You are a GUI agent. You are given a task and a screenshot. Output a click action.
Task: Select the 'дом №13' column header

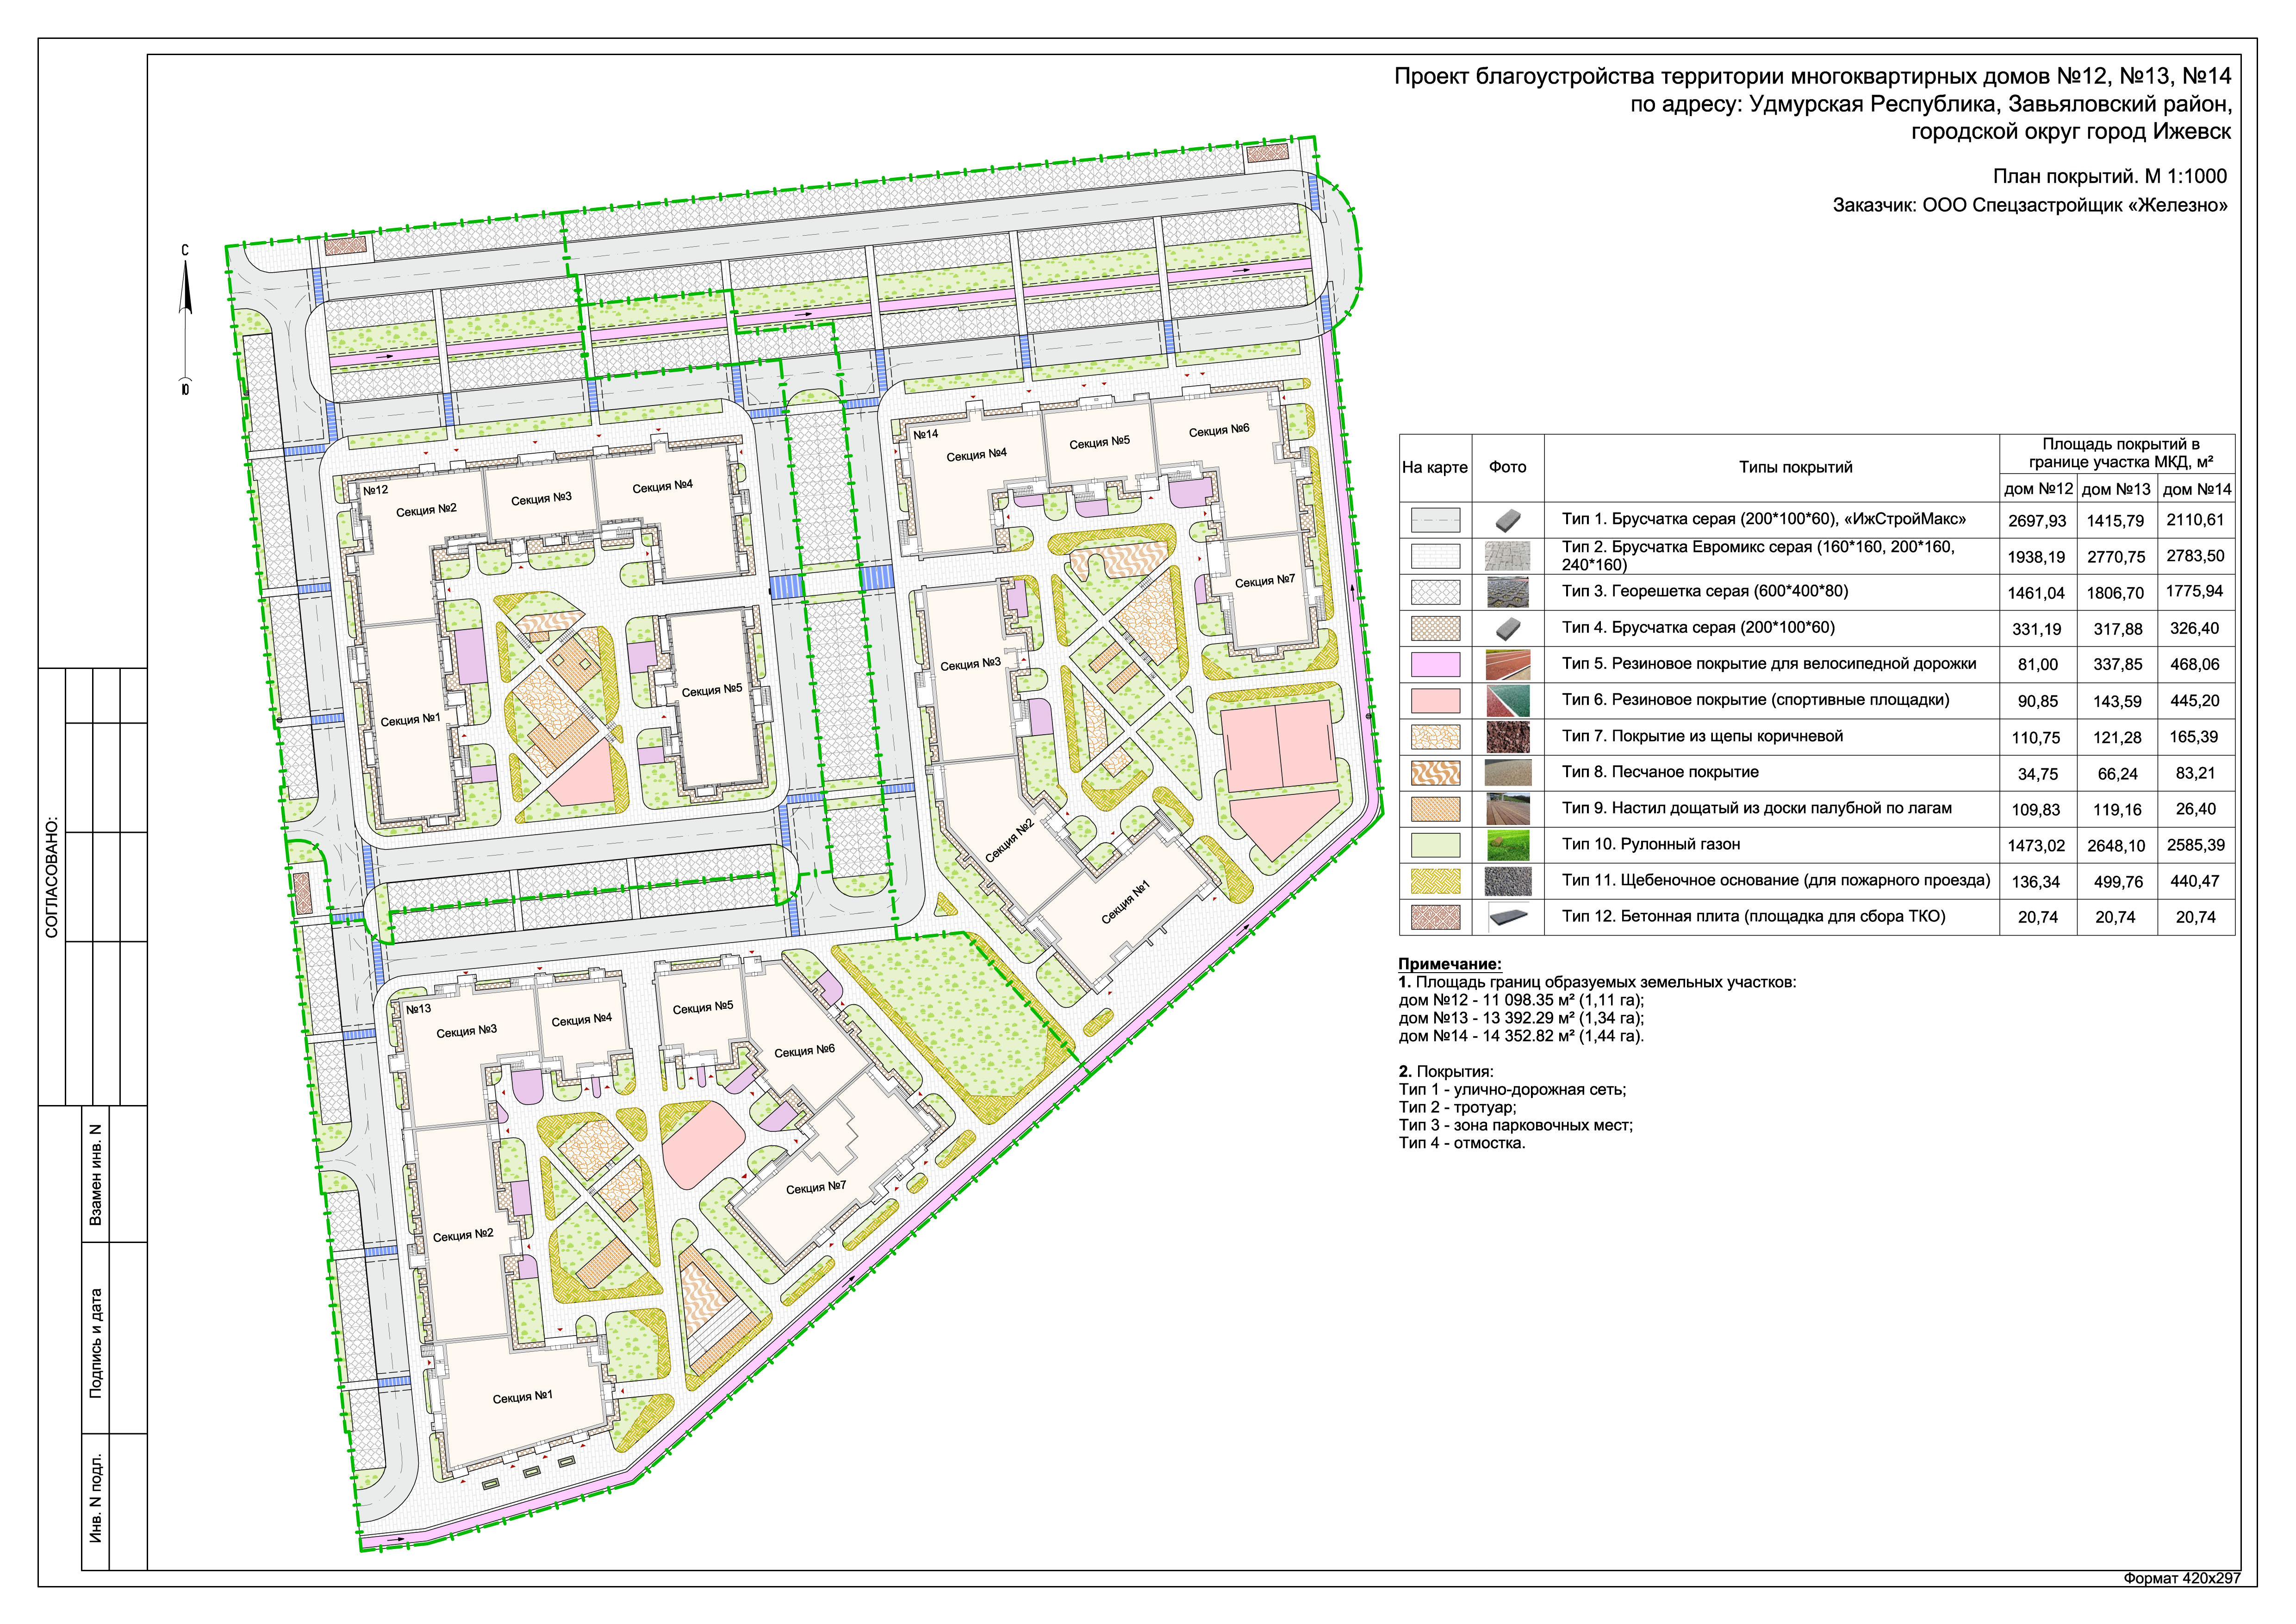pyautogui.click(x=2116, y=489)
